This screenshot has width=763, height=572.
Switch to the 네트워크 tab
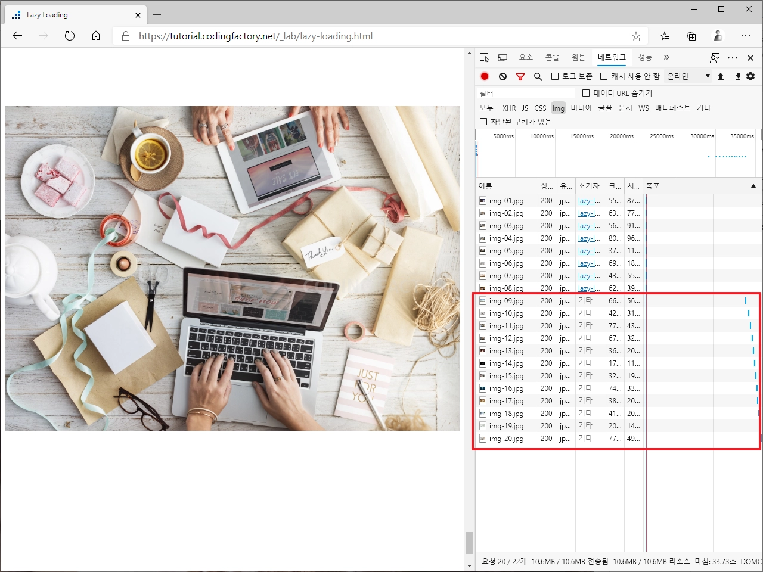click(x=612, y=57)
